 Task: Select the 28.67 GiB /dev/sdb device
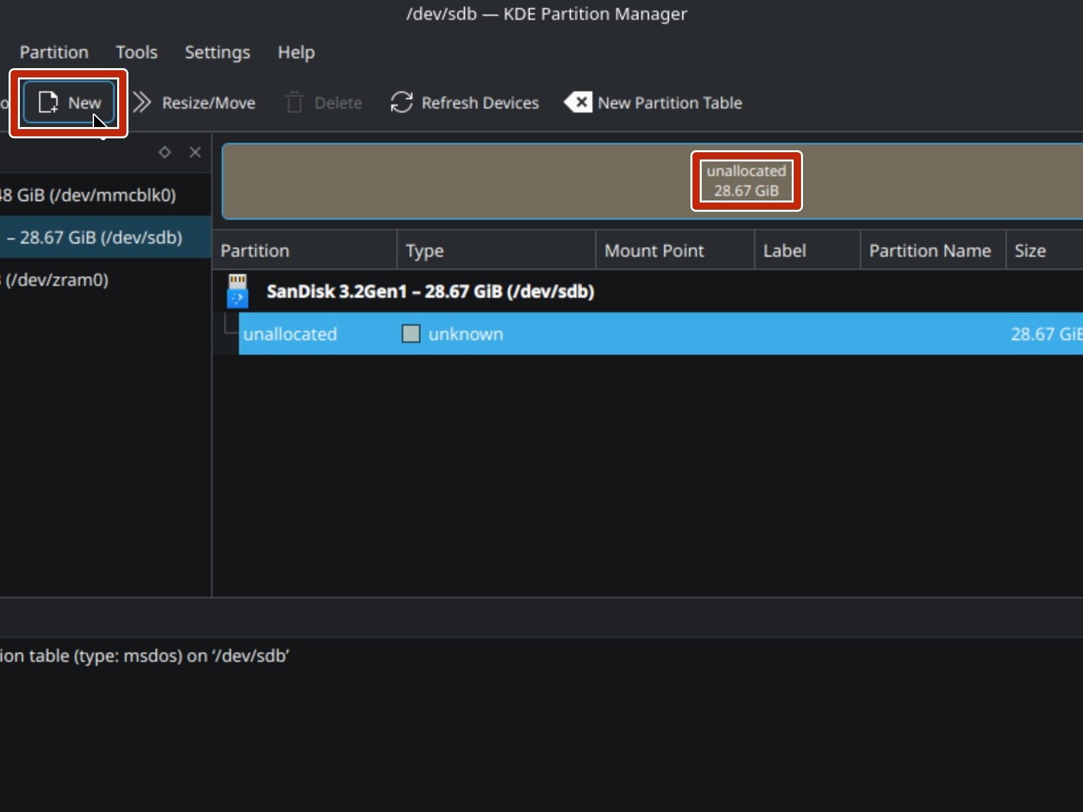point(99,238)
